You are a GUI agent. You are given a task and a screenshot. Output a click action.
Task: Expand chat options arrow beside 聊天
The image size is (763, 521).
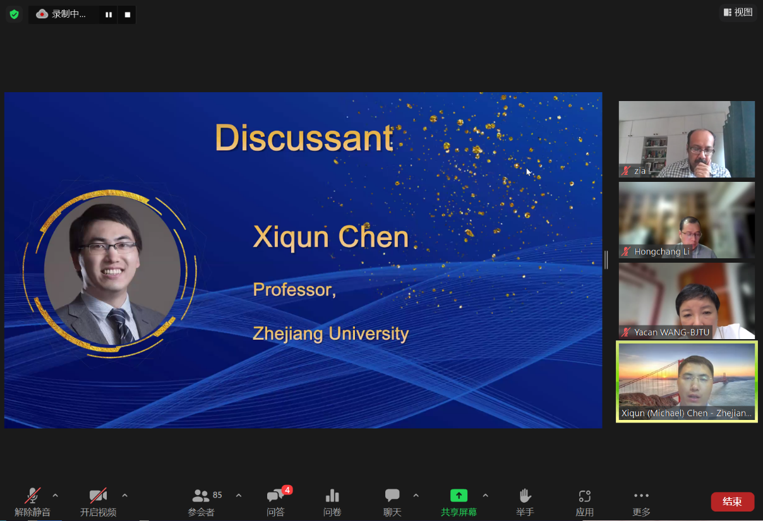pos(416,496)
